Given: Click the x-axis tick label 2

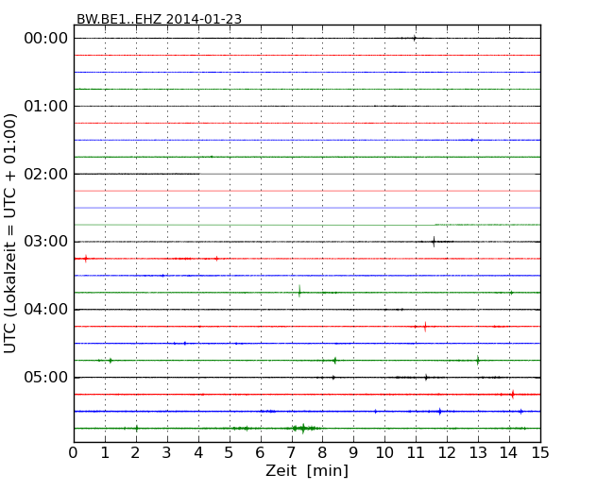Looking at the screenshot, I should tap(135, 452).
